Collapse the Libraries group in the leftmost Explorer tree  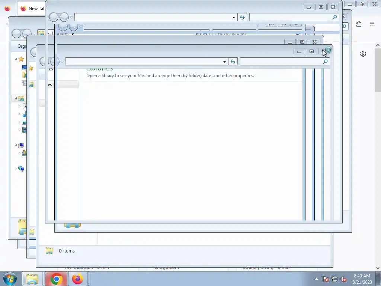(16, 98)
